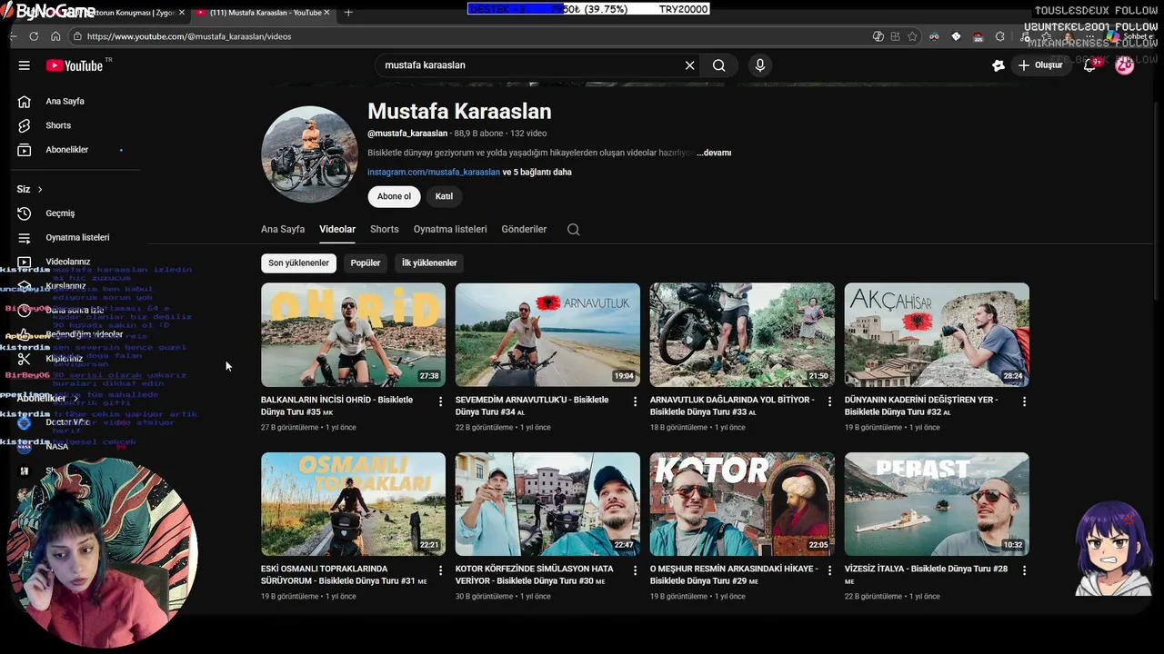Click the browser address bar URL

189,36
